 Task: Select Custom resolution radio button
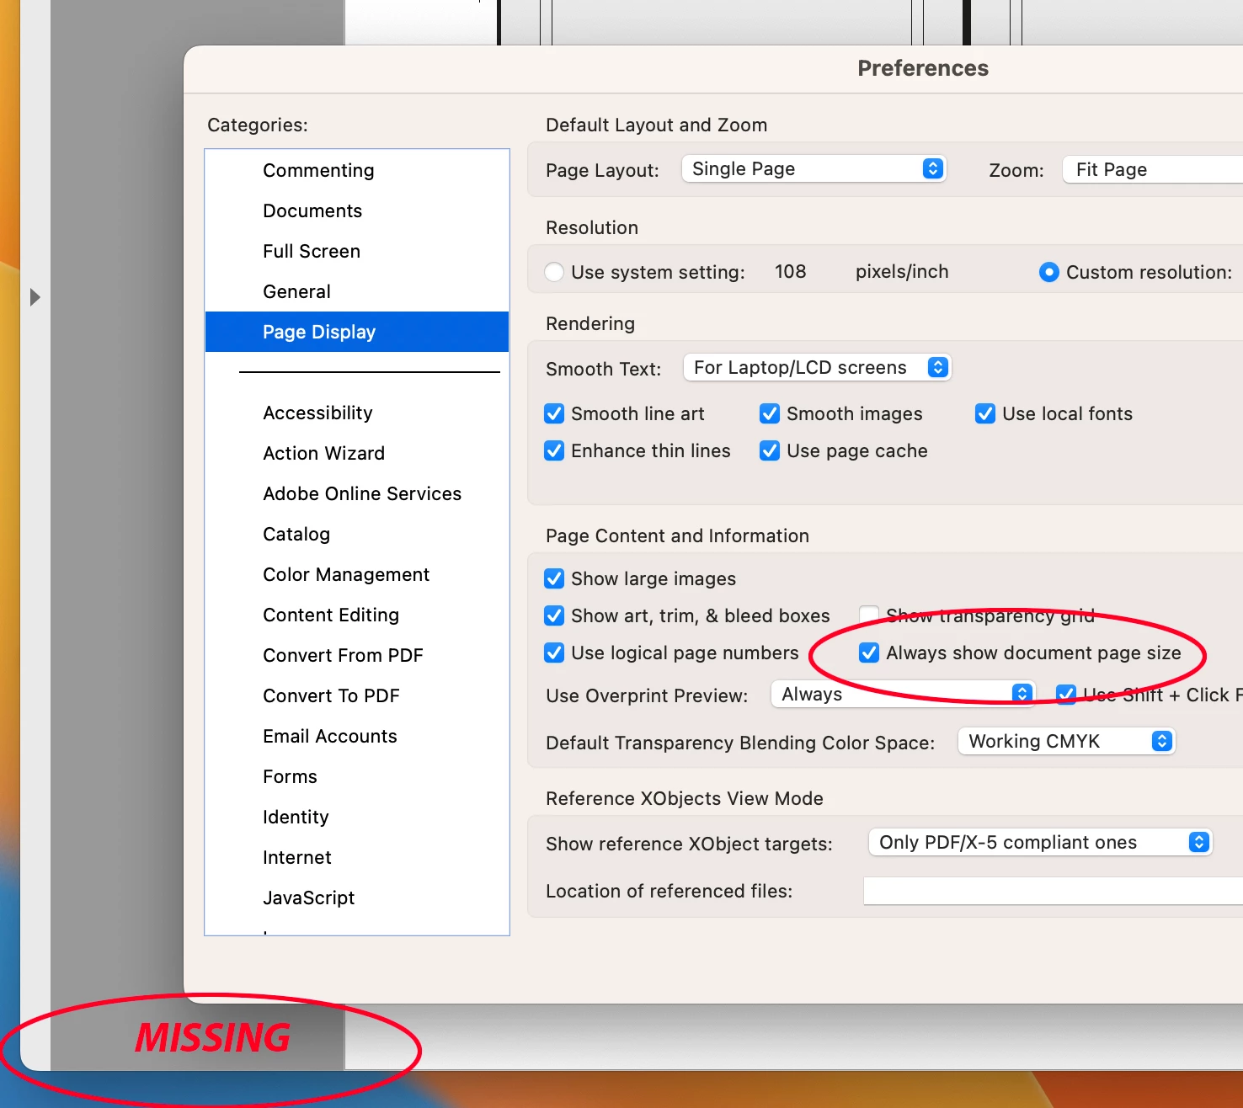pos(1048,272)
